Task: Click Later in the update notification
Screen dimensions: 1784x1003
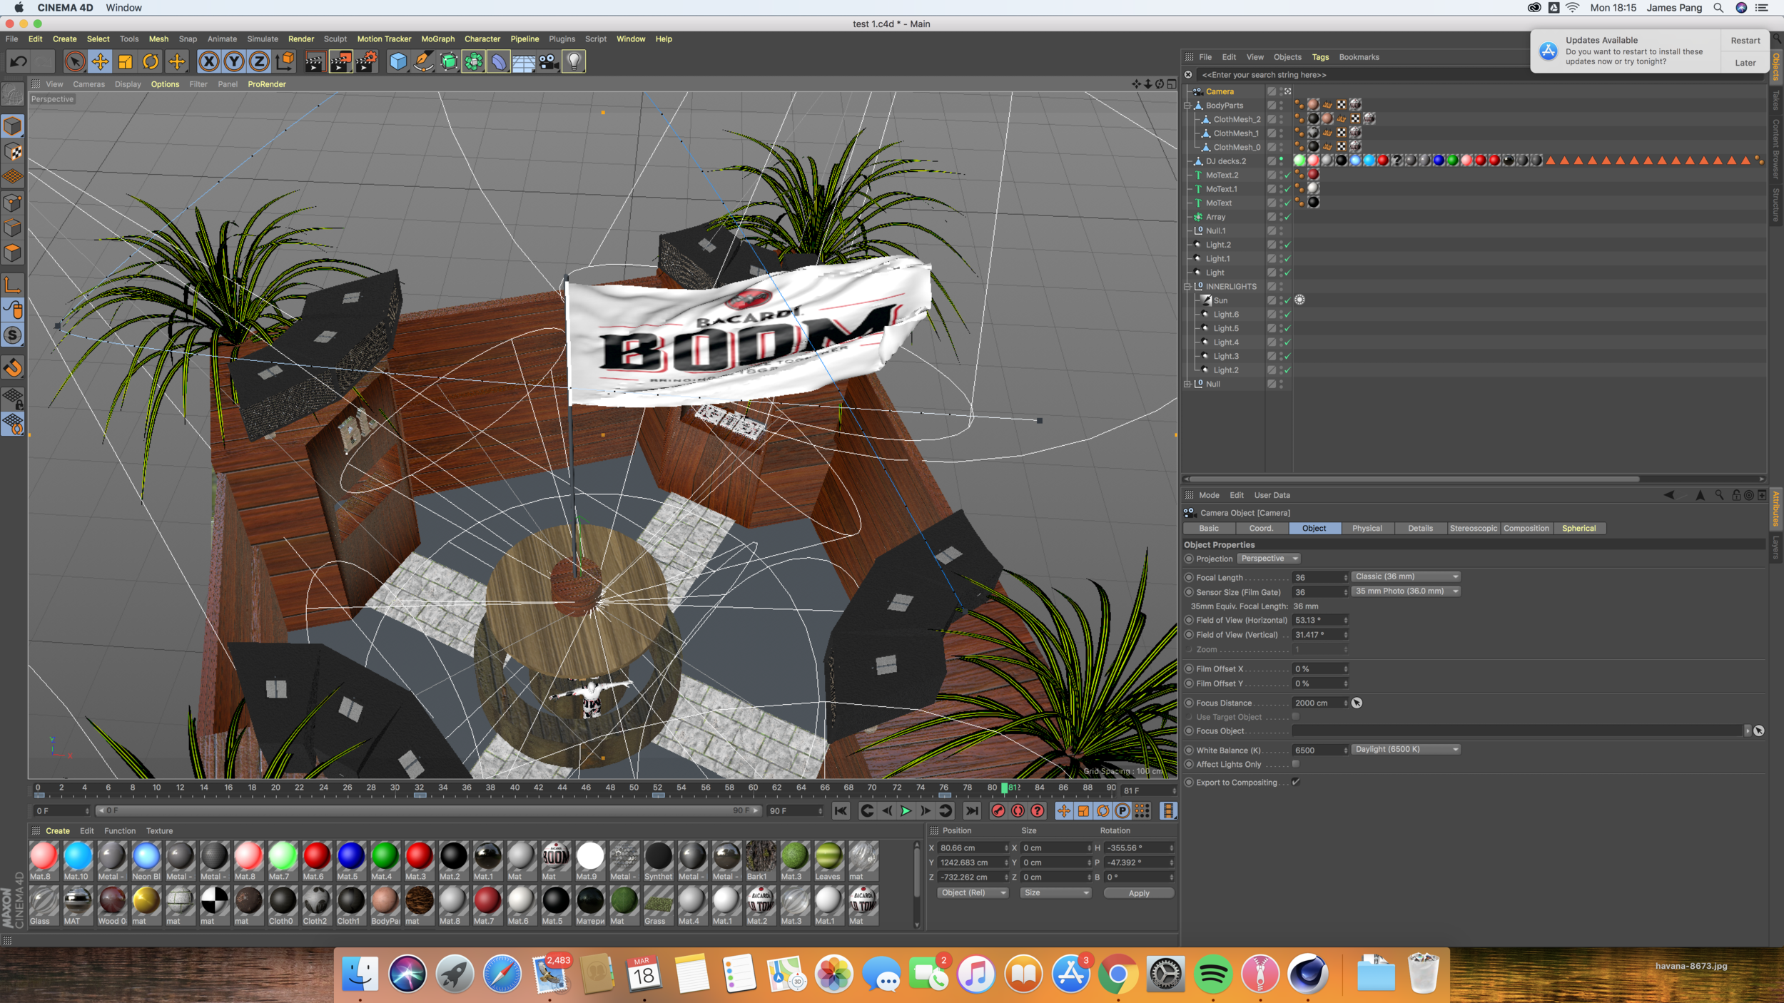Action: click(1745, 63)
